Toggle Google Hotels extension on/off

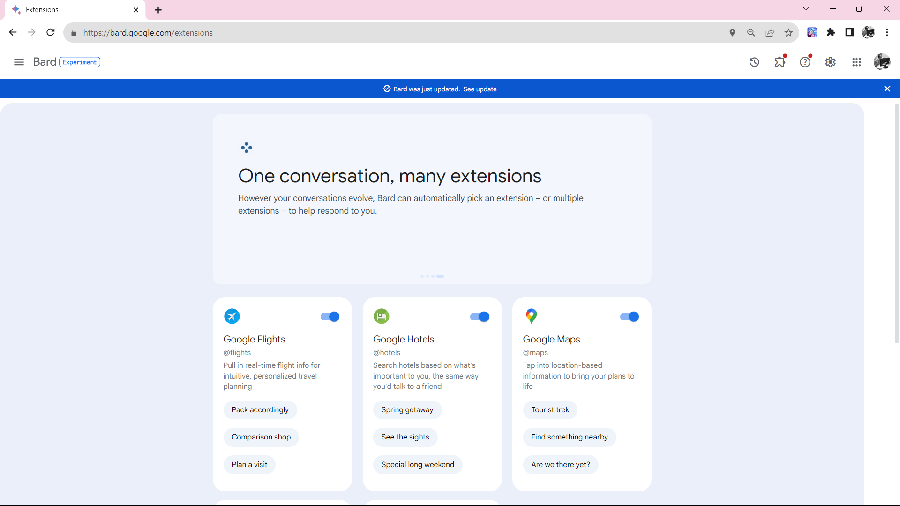pos(480,316)
